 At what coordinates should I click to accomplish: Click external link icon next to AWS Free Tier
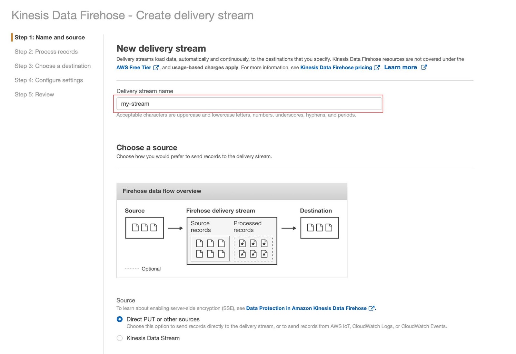[156, 67]
